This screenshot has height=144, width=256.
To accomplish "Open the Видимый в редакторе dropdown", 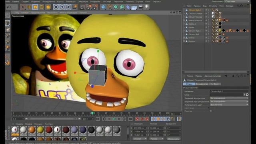I will coord(229,98).
